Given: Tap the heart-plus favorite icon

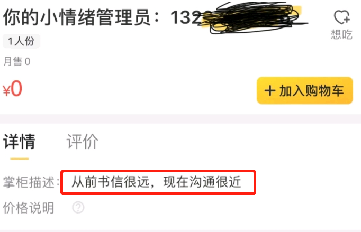Looking at the screenshot, I should tap(342, 17).
